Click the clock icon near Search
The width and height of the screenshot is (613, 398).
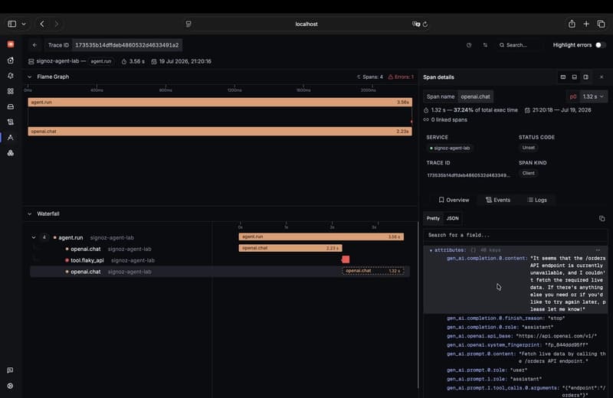[x=469, y=45]
